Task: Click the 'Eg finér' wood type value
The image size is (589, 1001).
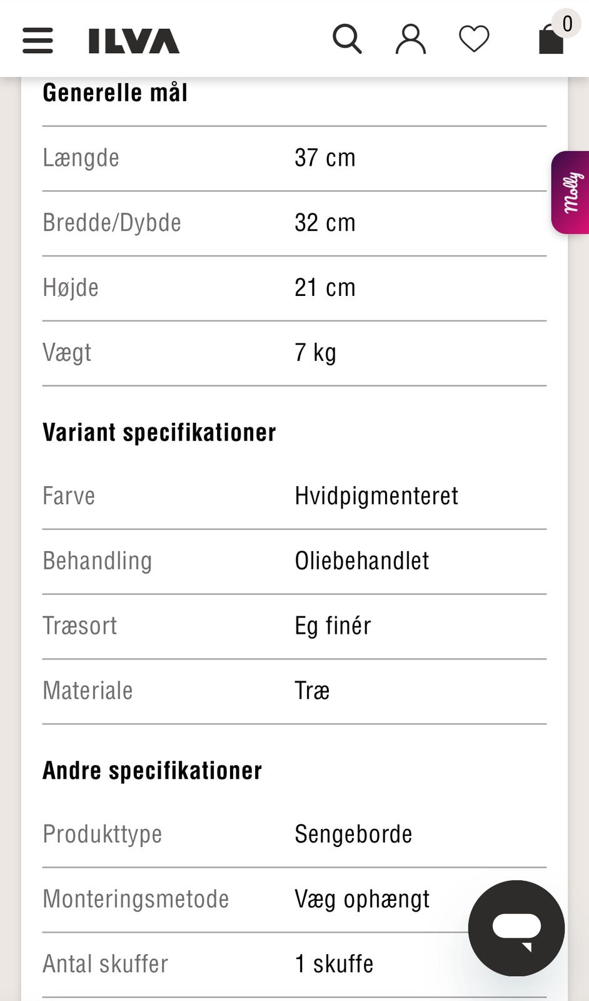Action: pyautogui.click(x=332, y=626)
